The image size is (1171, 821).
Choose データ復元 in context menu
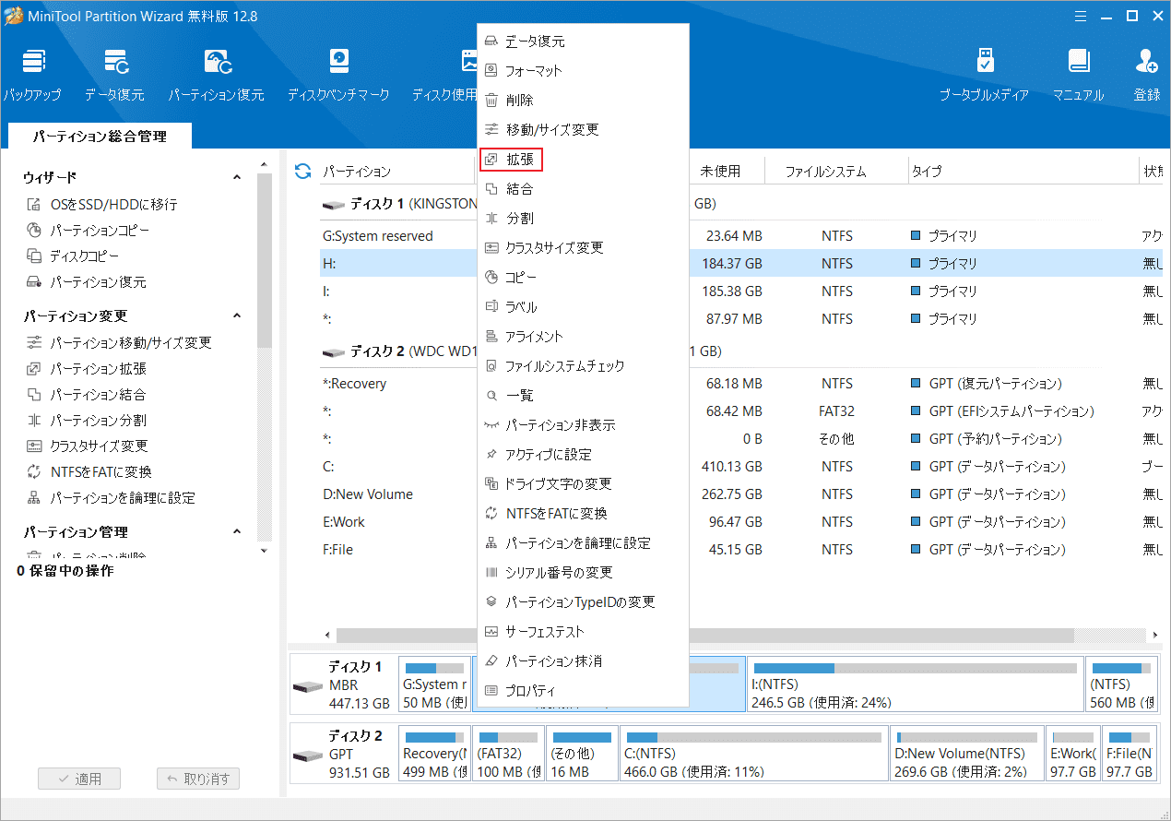(x=583, y=42)
